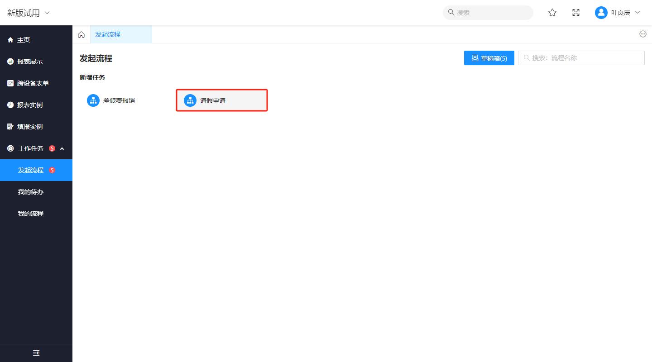Open 我的流程 submenu item
This screenshot has height=362, width=652.
31,214
